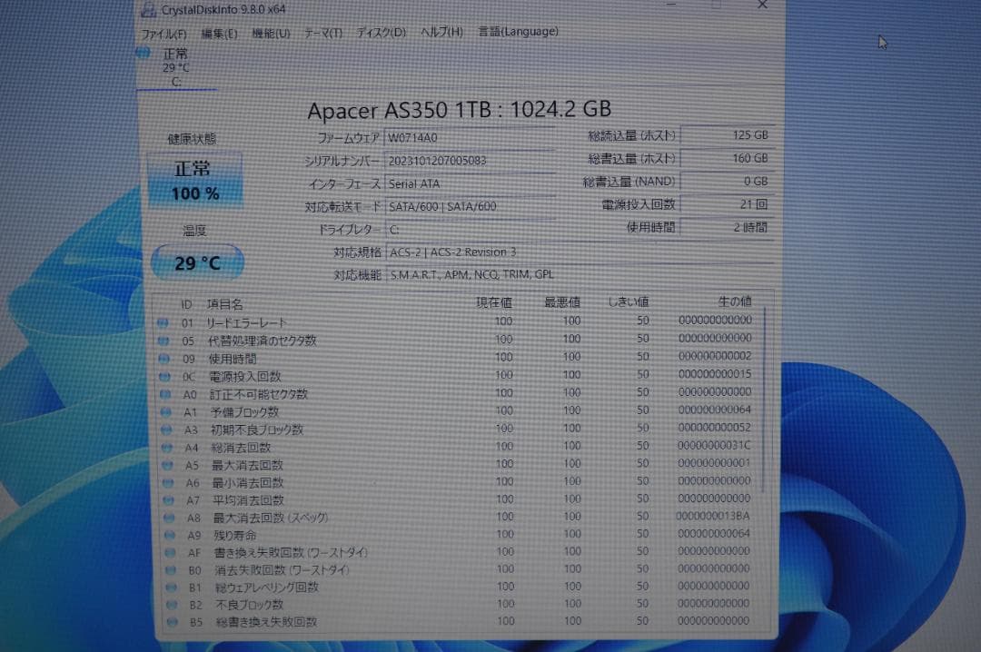Viewport: 981px width, 652px height.
Task: Click the ACS-2 Revision 3 standard field
Action: 580,252
